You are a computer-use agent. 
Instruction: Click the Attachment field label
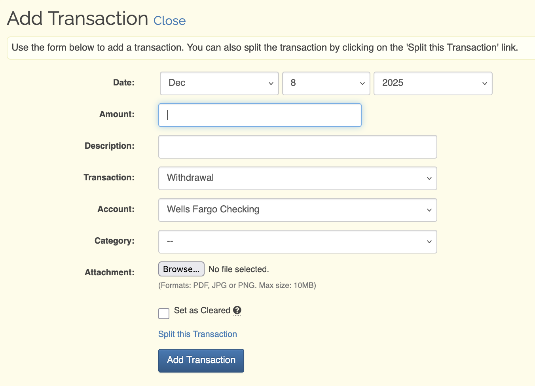click(109, 272)
